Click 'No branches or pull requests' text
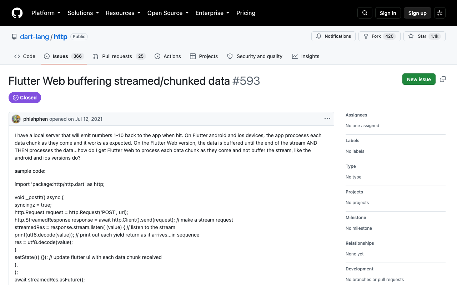 click(375, 279)
